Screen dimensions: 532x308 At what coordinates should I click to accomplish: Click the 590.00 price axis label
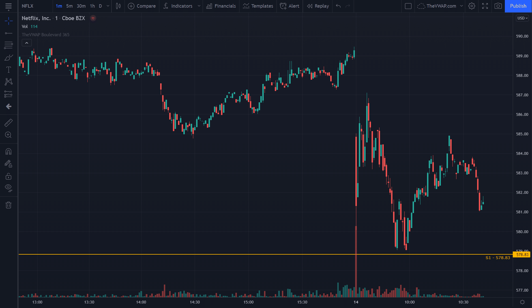(522, 36)
